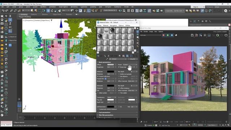Constrain to Y axis button

[x=10, y=20]
